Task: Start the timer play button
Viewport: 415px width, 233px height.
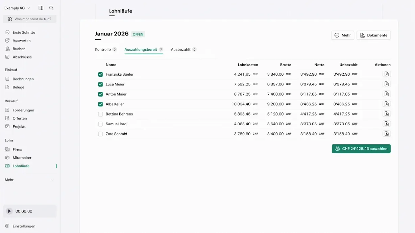Action: click(x=9, y=211)
